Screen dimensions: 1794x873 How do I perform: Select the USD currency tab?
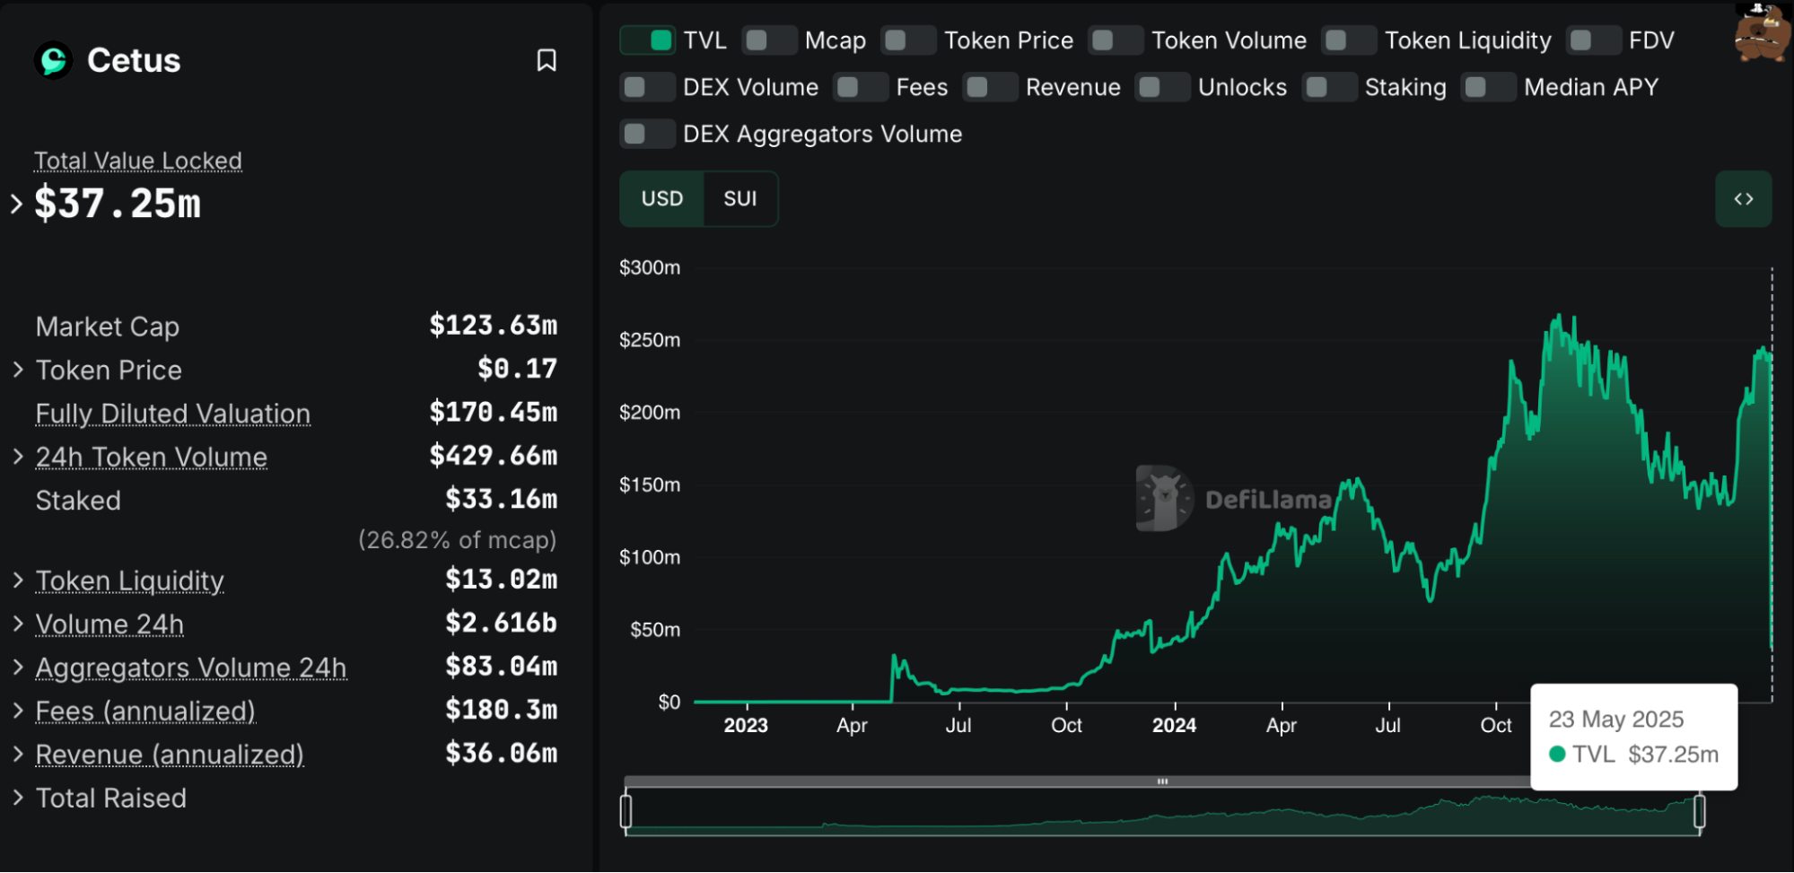(x=661, y=198)
